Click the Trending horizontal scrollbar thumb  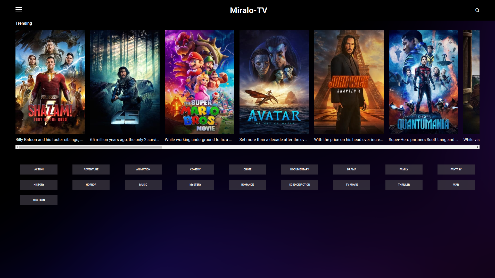pos(90,147)
